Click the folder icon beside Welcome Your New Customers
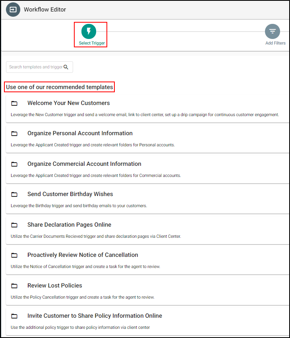Image resolution: width=290 pixels, height=338 pixels. [x=14, y=103]
